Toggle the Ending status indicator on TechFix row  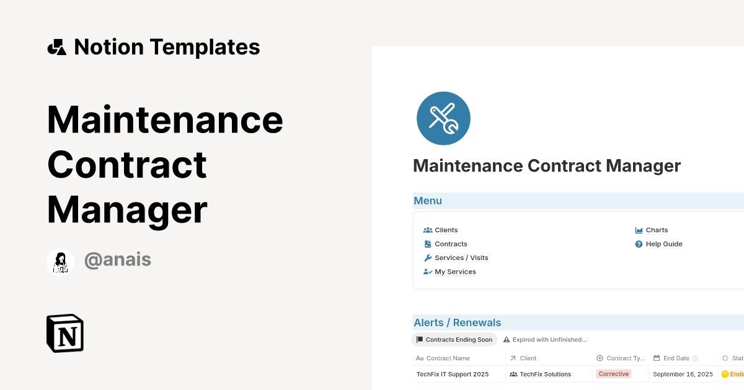(724, 374)
